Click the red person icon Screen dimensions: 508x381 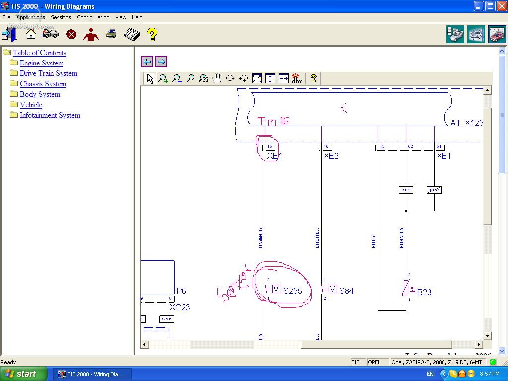[x=91, y=34]
